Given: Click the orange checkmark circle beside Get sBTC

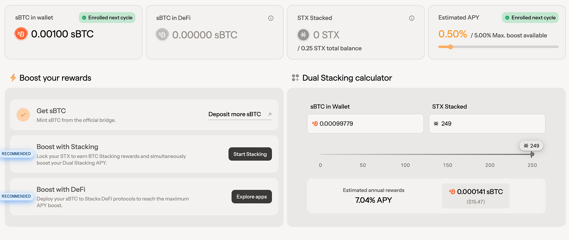Looking at the screenshot, I should pos(23,115).
